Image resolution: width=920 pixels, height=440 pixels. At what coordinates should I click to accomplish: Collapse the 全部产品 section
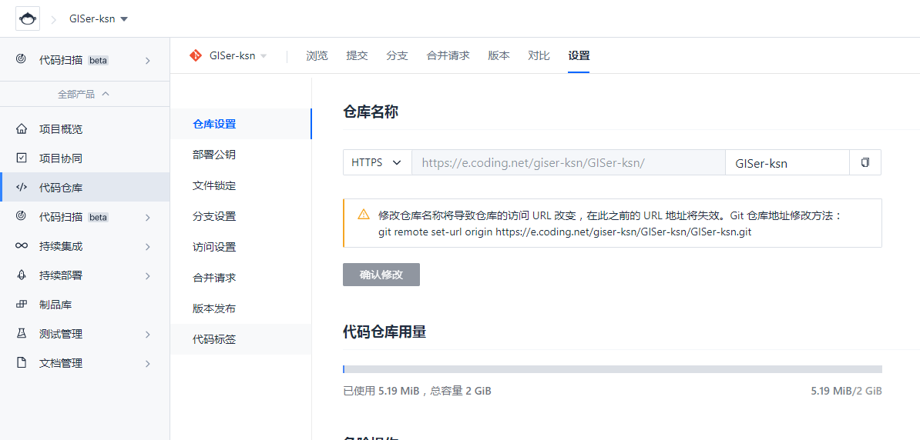[x=84, y=94]
